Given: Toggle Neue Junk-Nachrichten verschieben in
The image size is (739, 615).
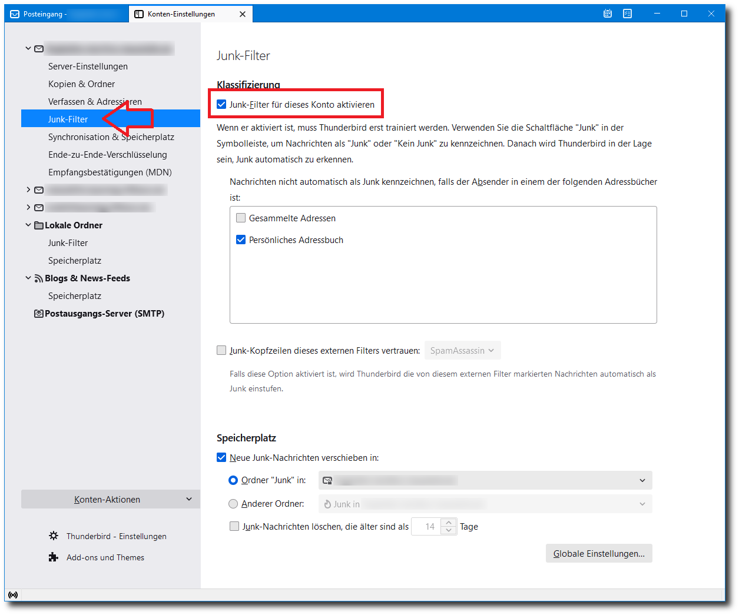Looking at the screenshot, I should coord(221,457).
